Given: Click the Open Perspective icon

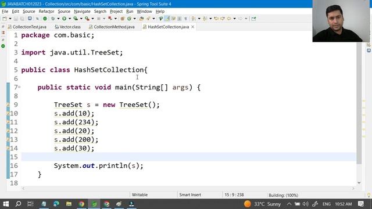Looking at the screenshot, I should pyautogui.click(x=253, y=19).
